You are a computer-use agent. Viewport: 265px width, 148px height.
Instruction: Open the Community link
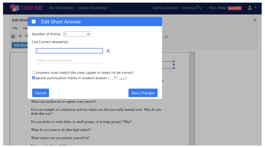click(x=192, y=8)
